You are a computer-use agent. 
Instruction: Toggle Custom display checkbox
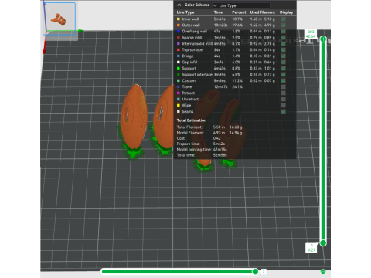click(284, 81)
